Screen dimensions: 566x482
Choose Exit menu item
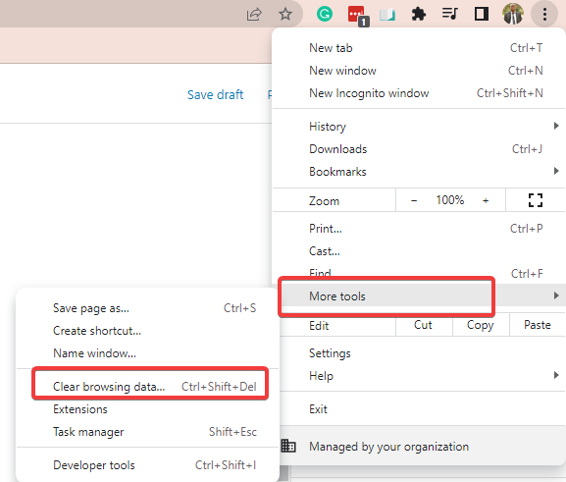(419, 409)
